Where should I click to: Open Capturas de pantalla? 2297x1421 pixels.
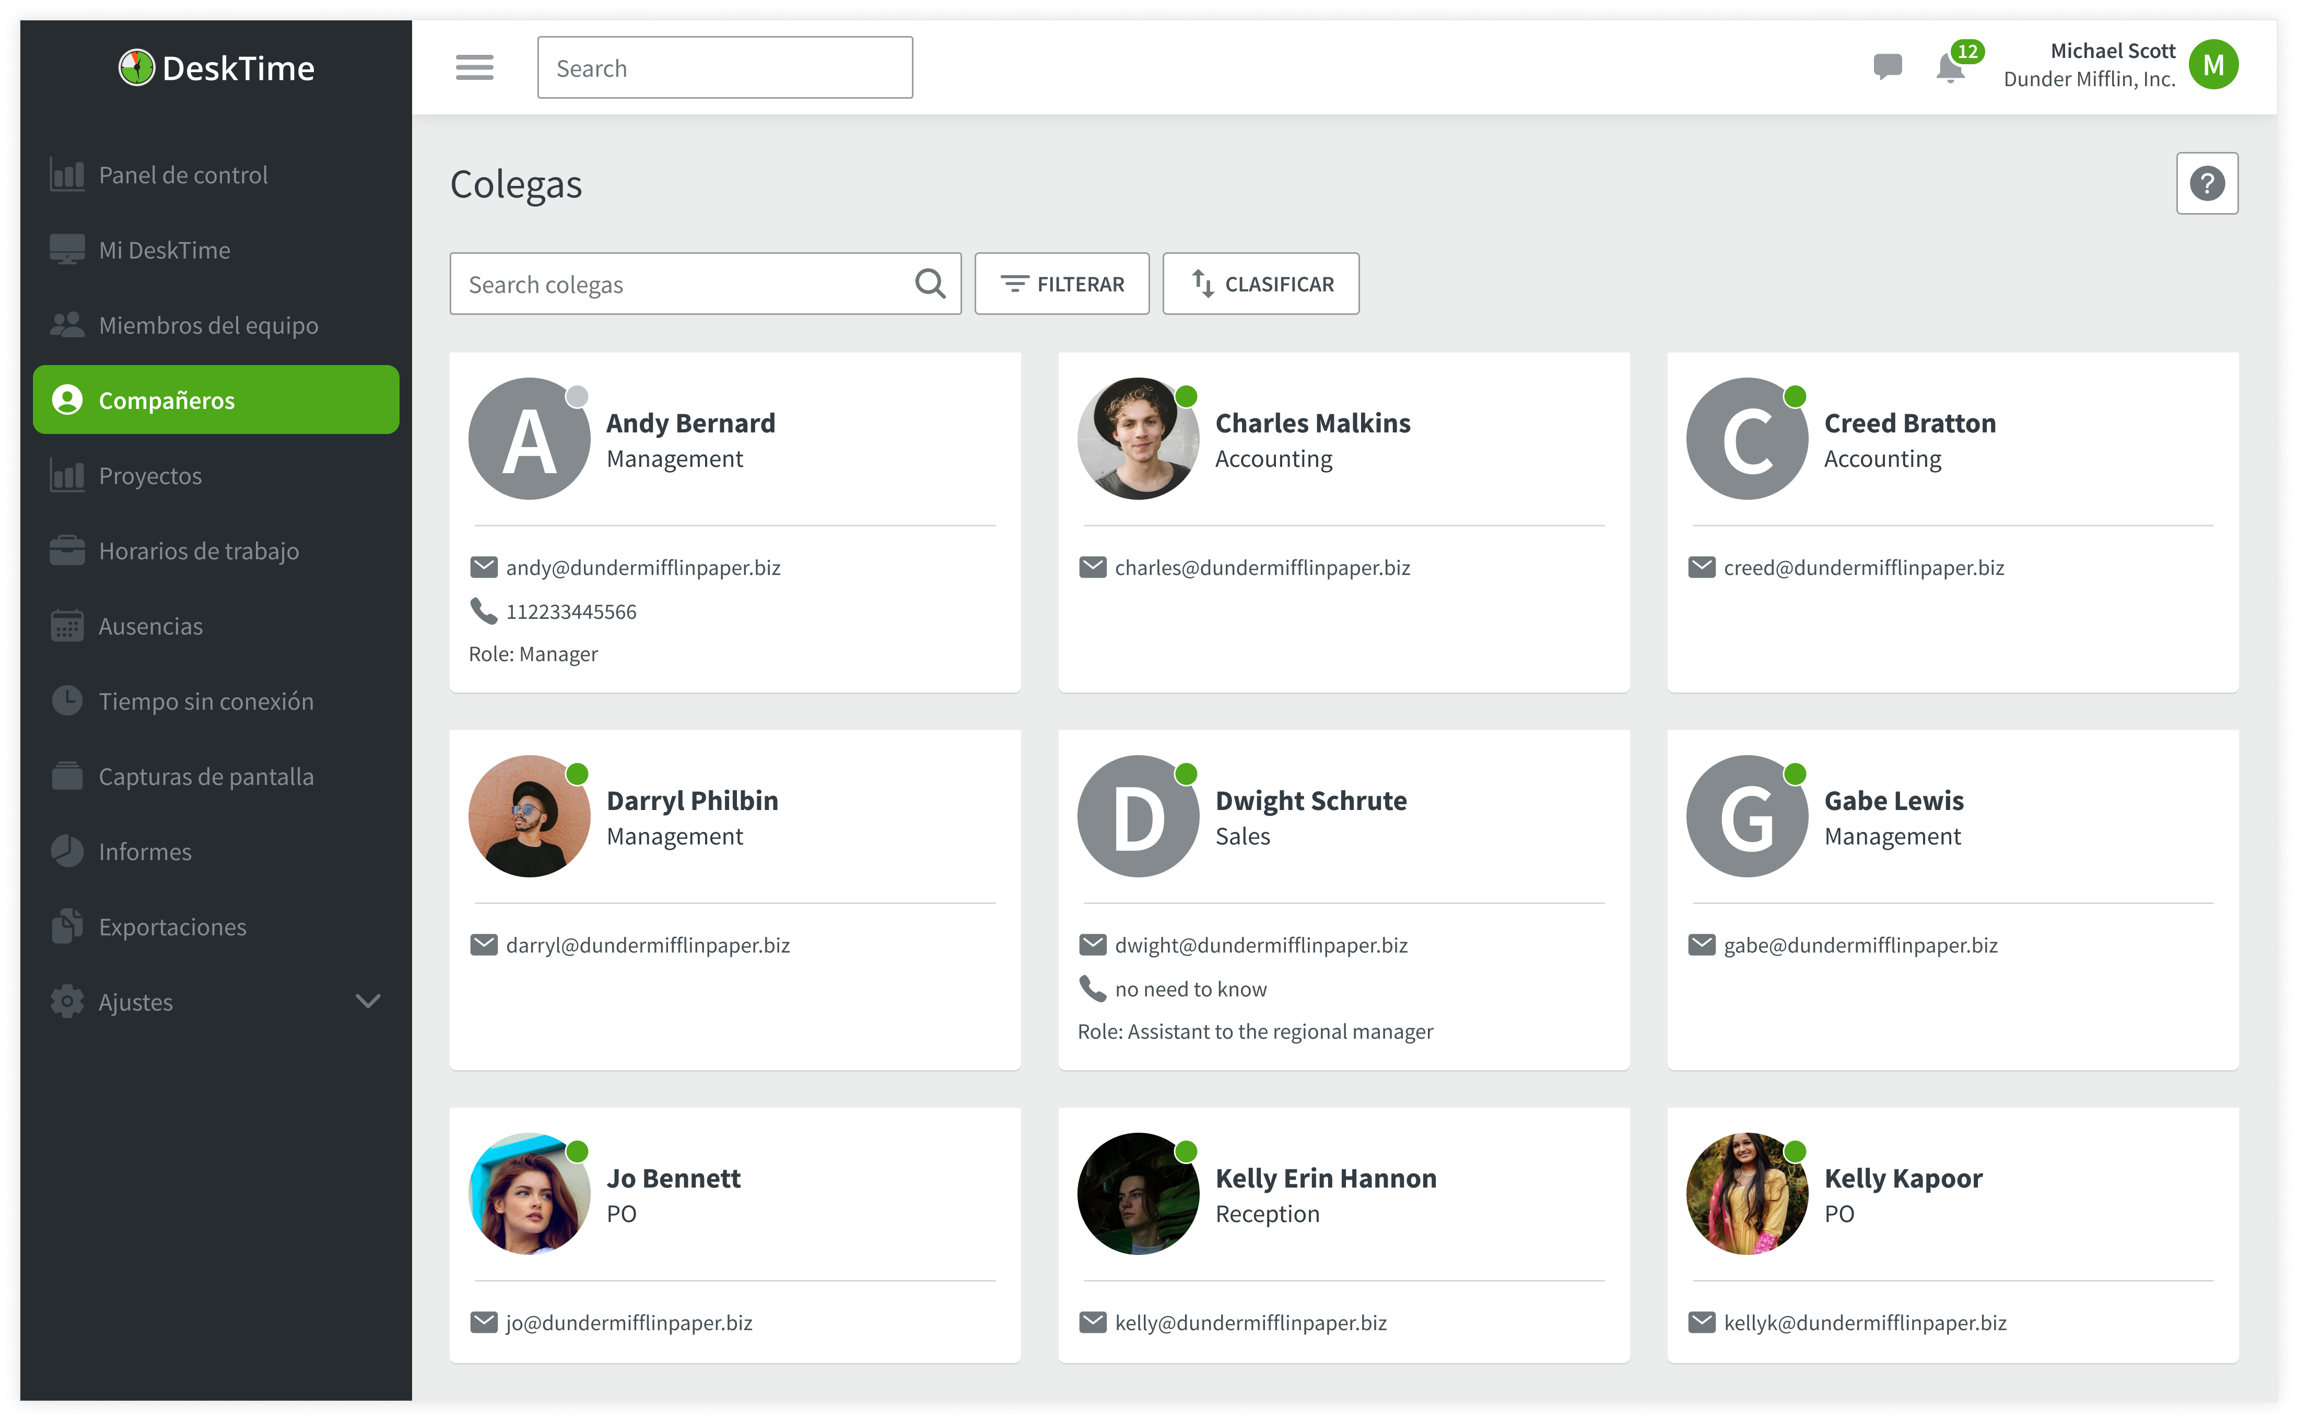coord(216,776)
